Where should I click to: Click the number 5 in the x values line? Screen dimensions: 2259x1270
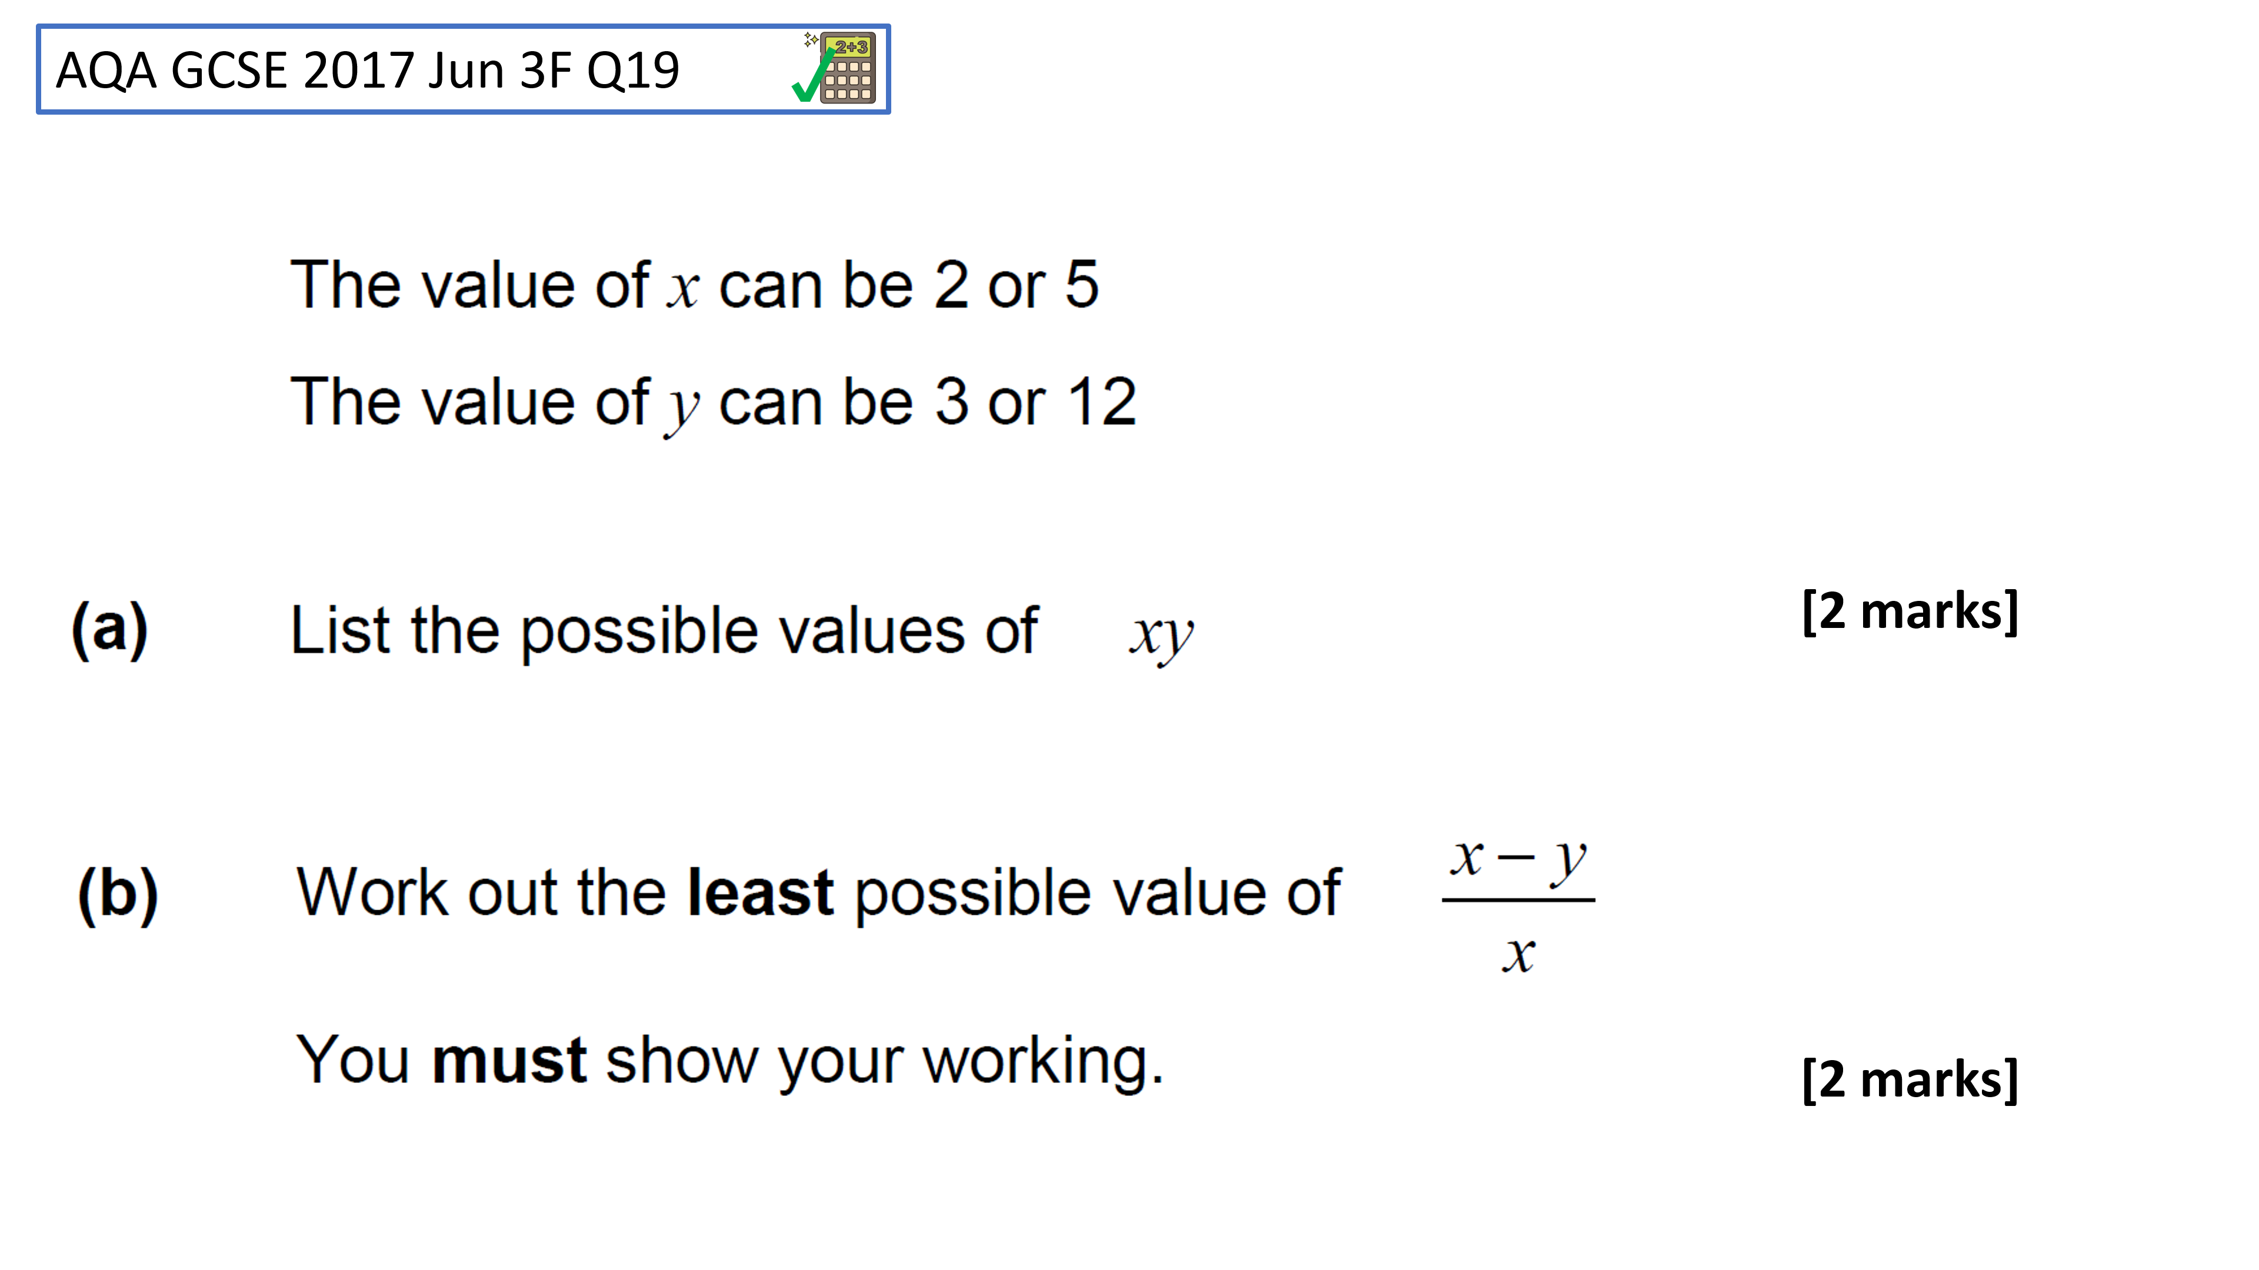[x=1082, y=284]
